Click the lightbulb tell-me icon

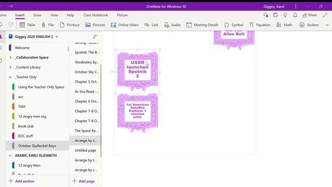tap(285, 15)
